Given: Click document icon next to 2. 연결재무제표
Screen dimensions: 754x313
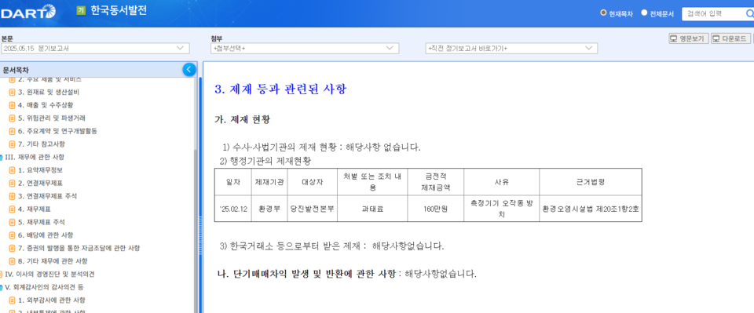Looking at the screenshot, I should pyautogui.click(x=12, y=183).
